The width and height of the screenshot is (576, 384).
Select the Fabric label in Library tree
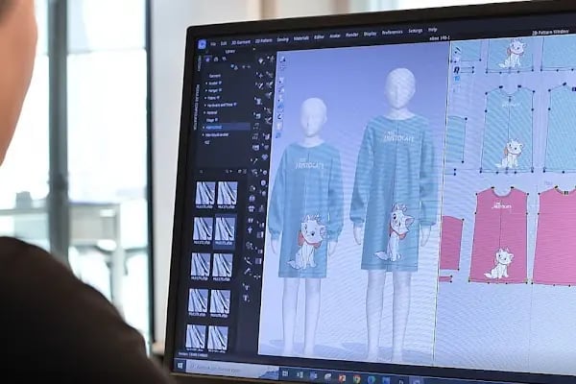213,98
